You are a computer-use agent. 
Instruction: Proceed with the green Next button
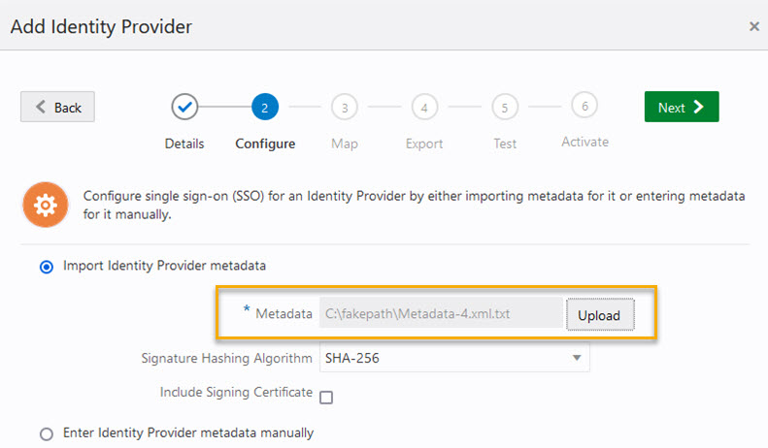click(682, 108)
